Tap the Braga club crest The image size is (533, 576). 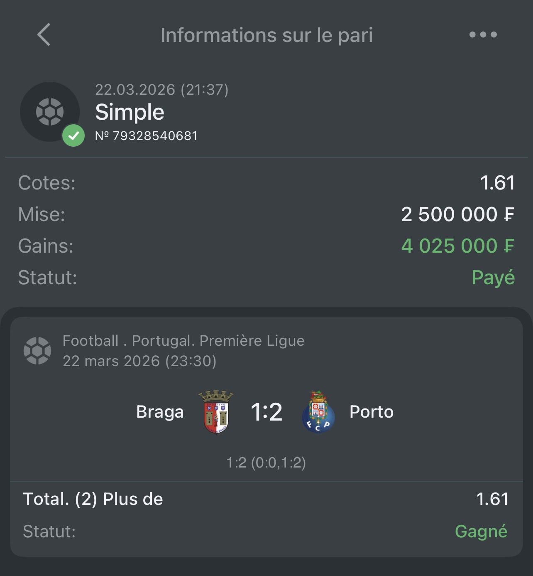216,412
